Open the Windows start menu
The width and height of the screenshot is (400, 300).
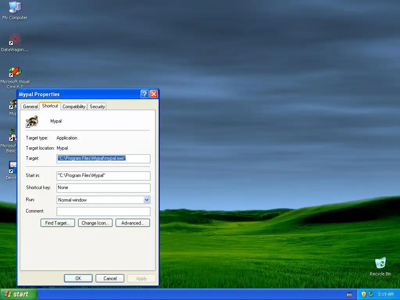point(18,294)
